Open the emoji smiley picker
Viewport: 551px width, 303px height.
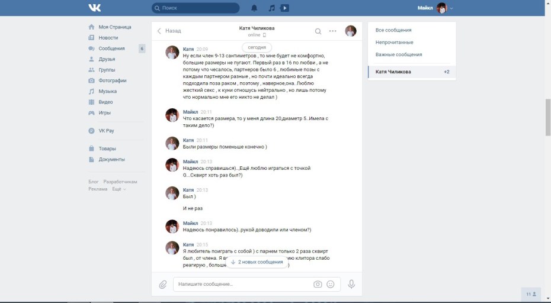point(331,284)
